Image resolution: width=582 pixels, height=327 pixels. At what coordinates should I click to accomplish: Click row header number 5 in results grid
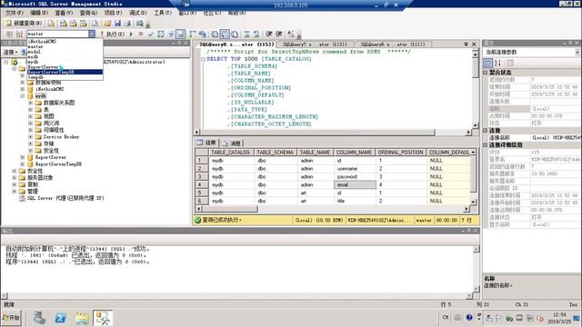(x=201, y=193)
